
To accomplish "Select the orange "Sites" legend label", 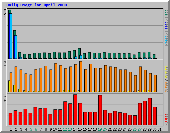I will click(x=166, y=87).
